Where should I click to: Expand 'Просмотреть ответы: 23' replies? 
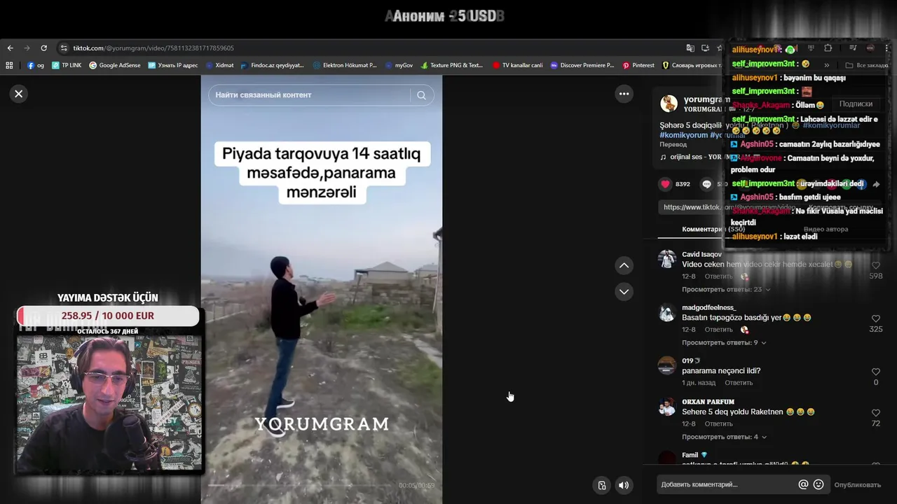(726, 289)
